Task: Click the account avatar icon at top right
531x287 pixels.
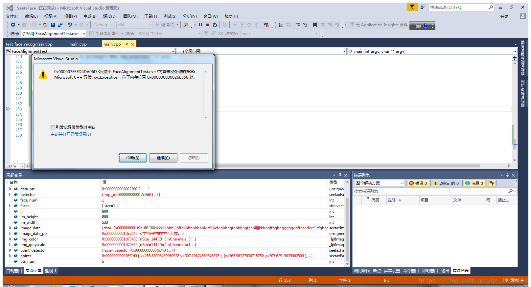Action: (523, 16)
